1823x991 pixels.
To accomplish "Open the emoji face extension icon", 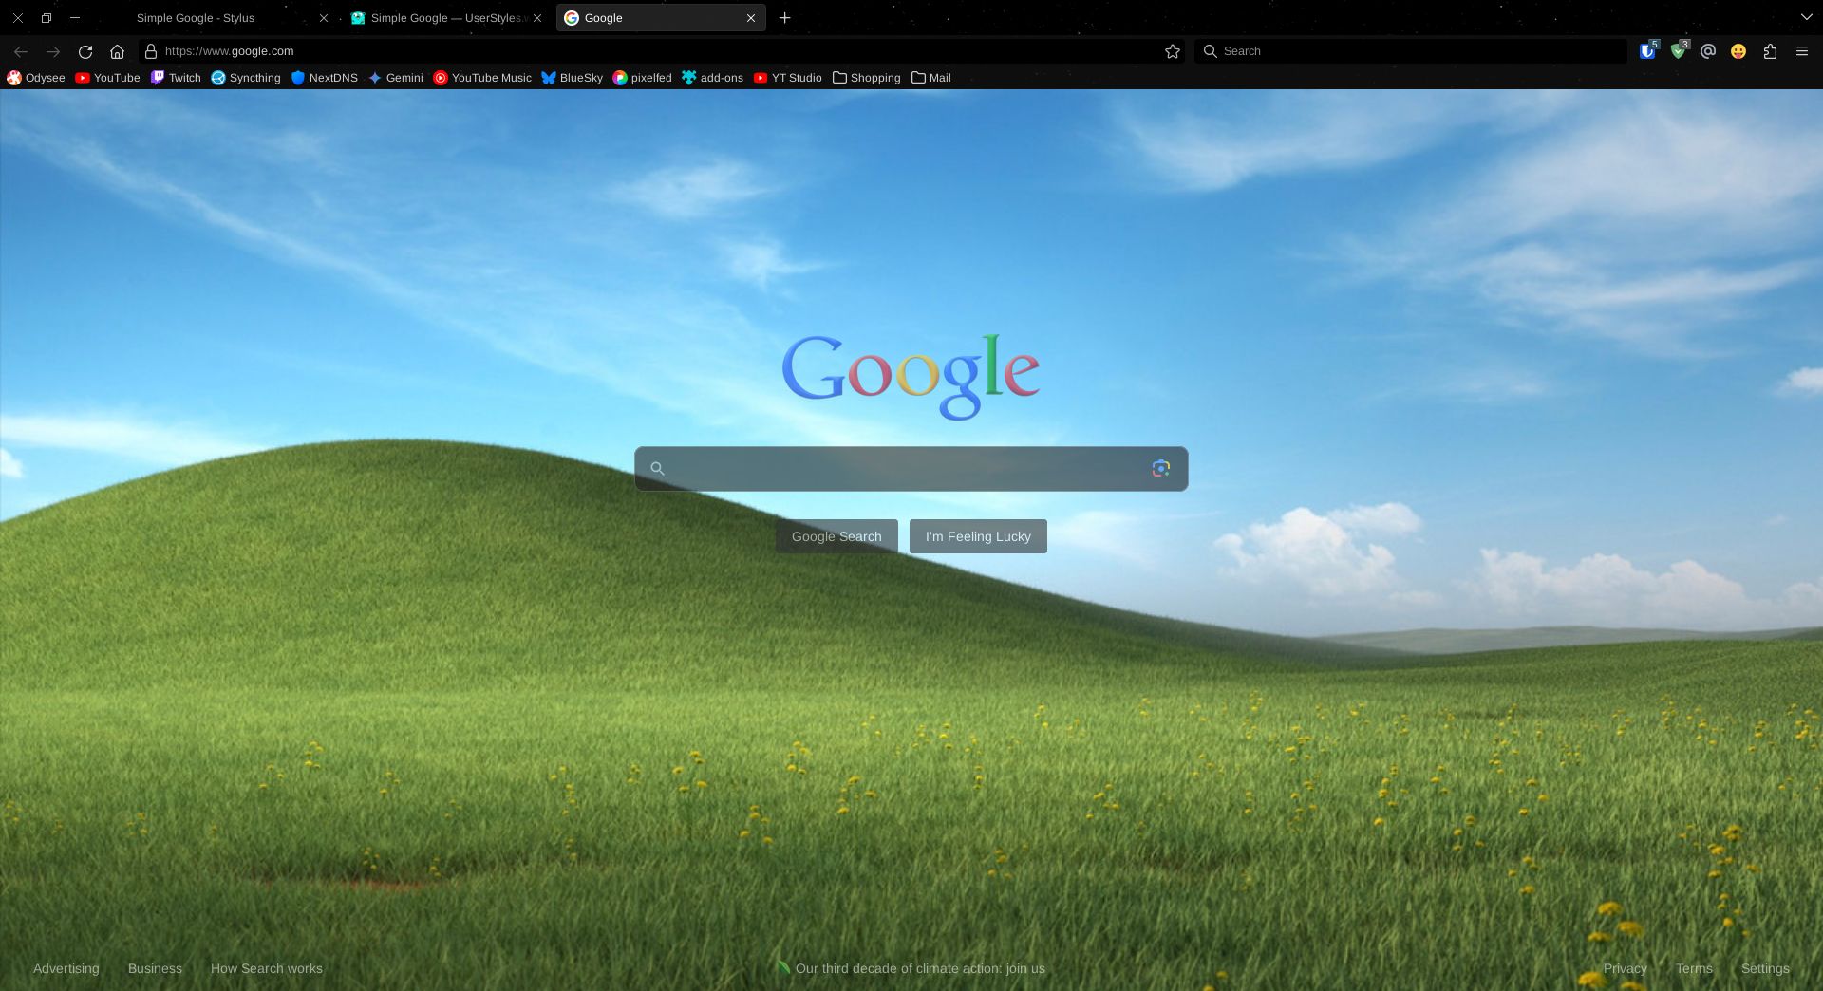I will tap(1738, 51).
